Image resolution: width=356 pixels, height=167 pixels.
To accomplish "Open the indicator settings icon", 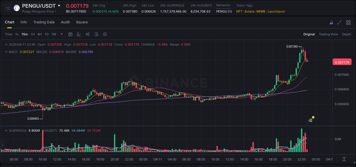I will click(96, 34).
